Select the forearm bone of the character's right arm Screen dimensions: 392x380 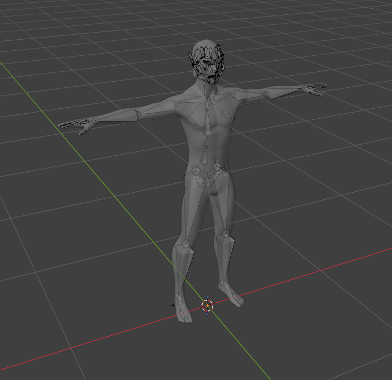coord(116,116)
